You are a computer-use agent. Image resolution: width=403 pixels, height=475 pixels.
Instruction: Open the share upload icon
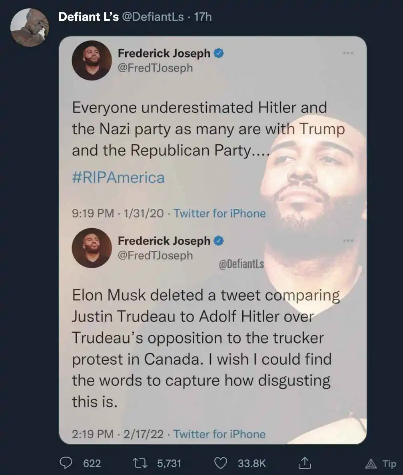coord(305,463)
